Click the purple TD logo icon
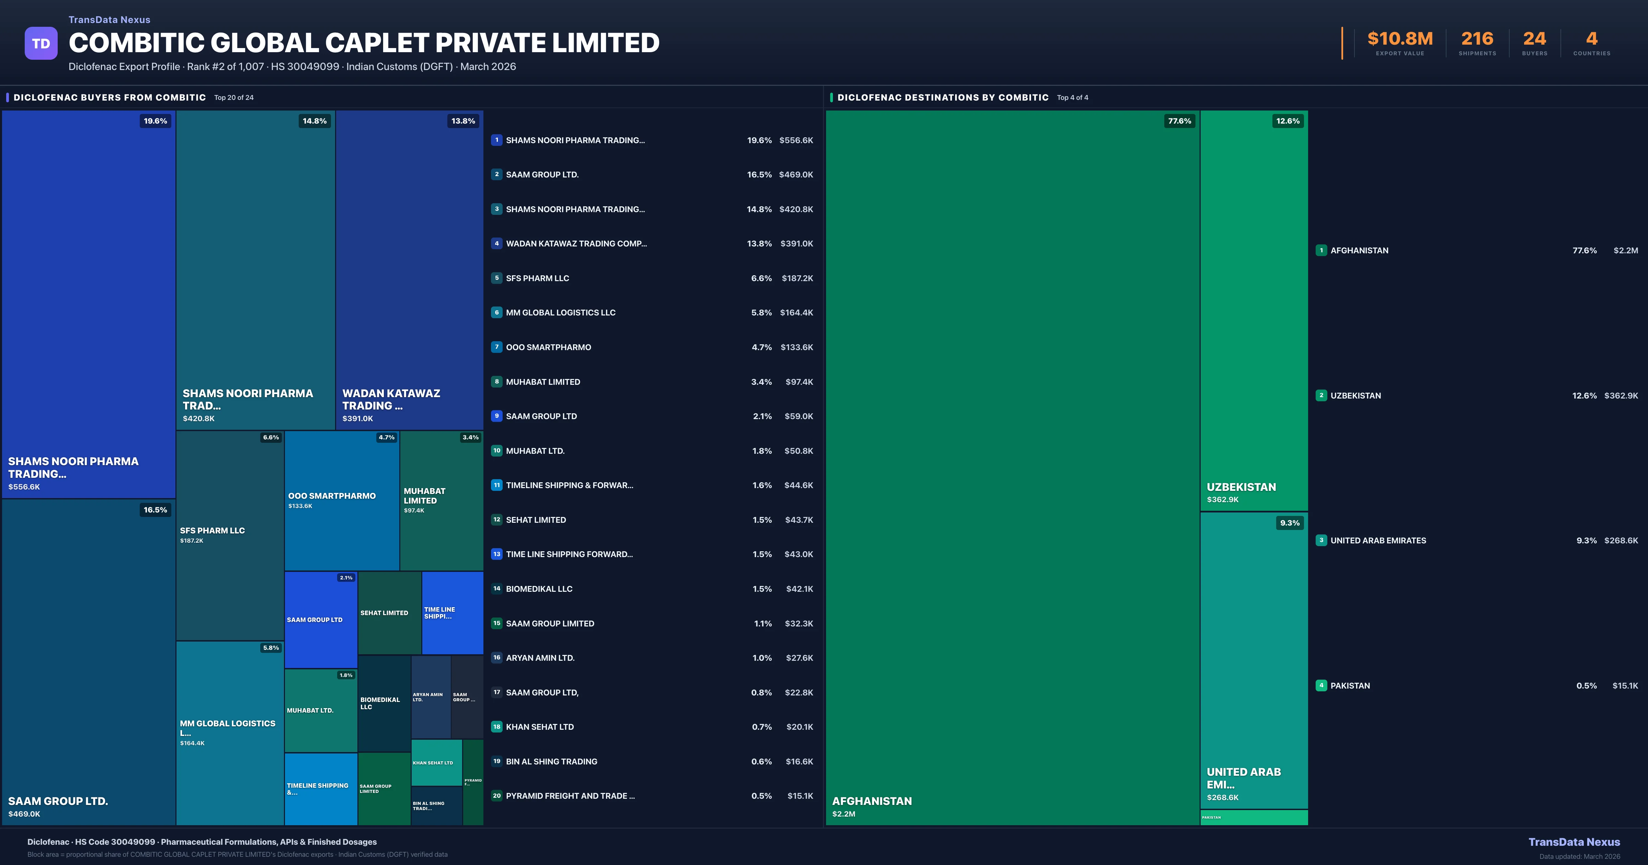1648x865 pixels. pos(41,44)
